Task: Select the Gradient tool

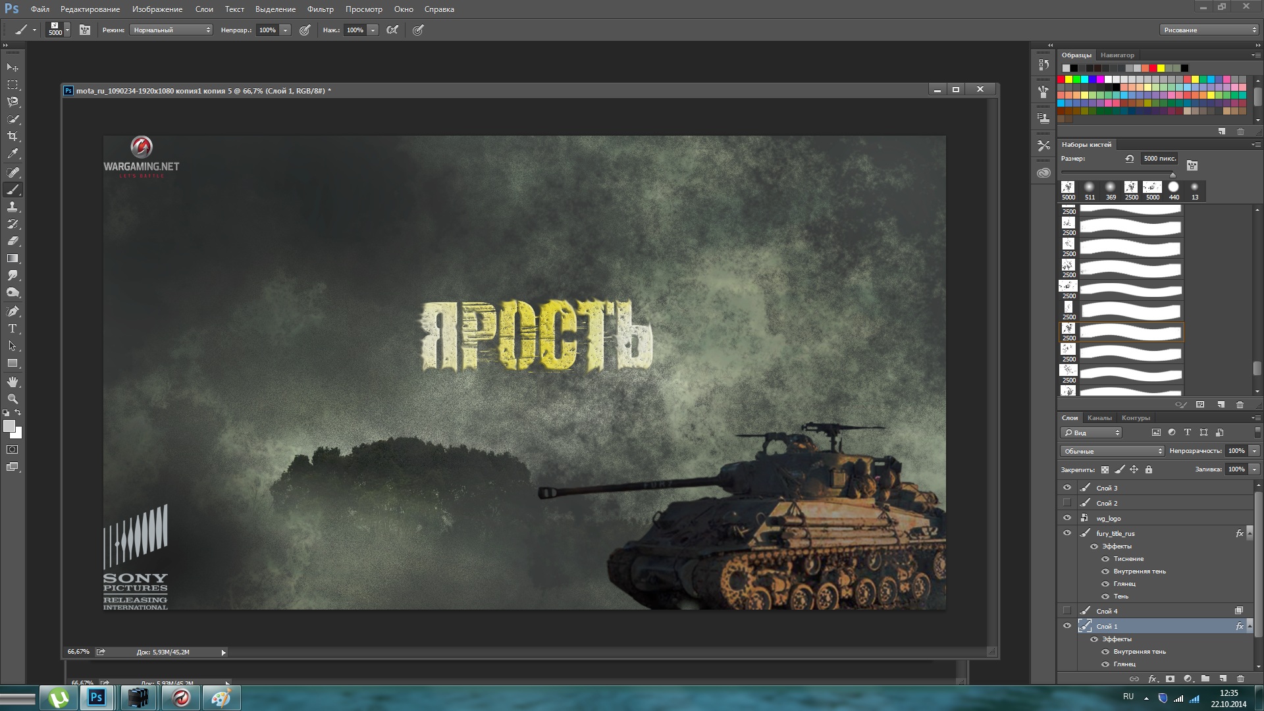Action: tap(13, 259)
